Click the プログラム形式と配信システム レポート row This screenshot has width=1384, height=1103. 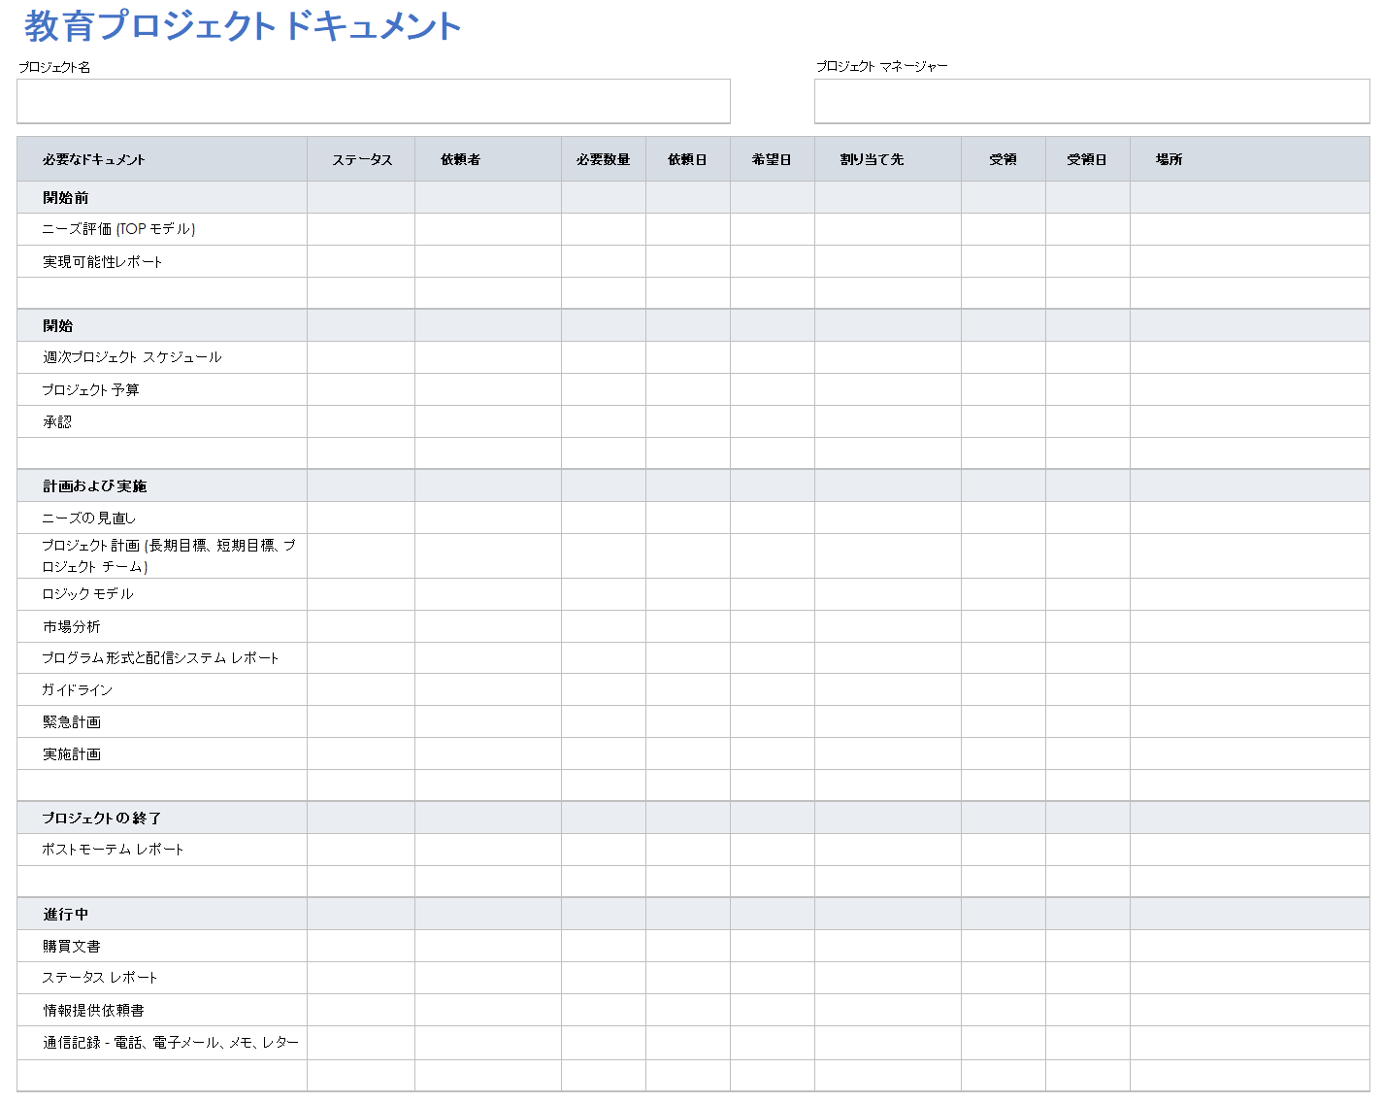coord(693,658)
